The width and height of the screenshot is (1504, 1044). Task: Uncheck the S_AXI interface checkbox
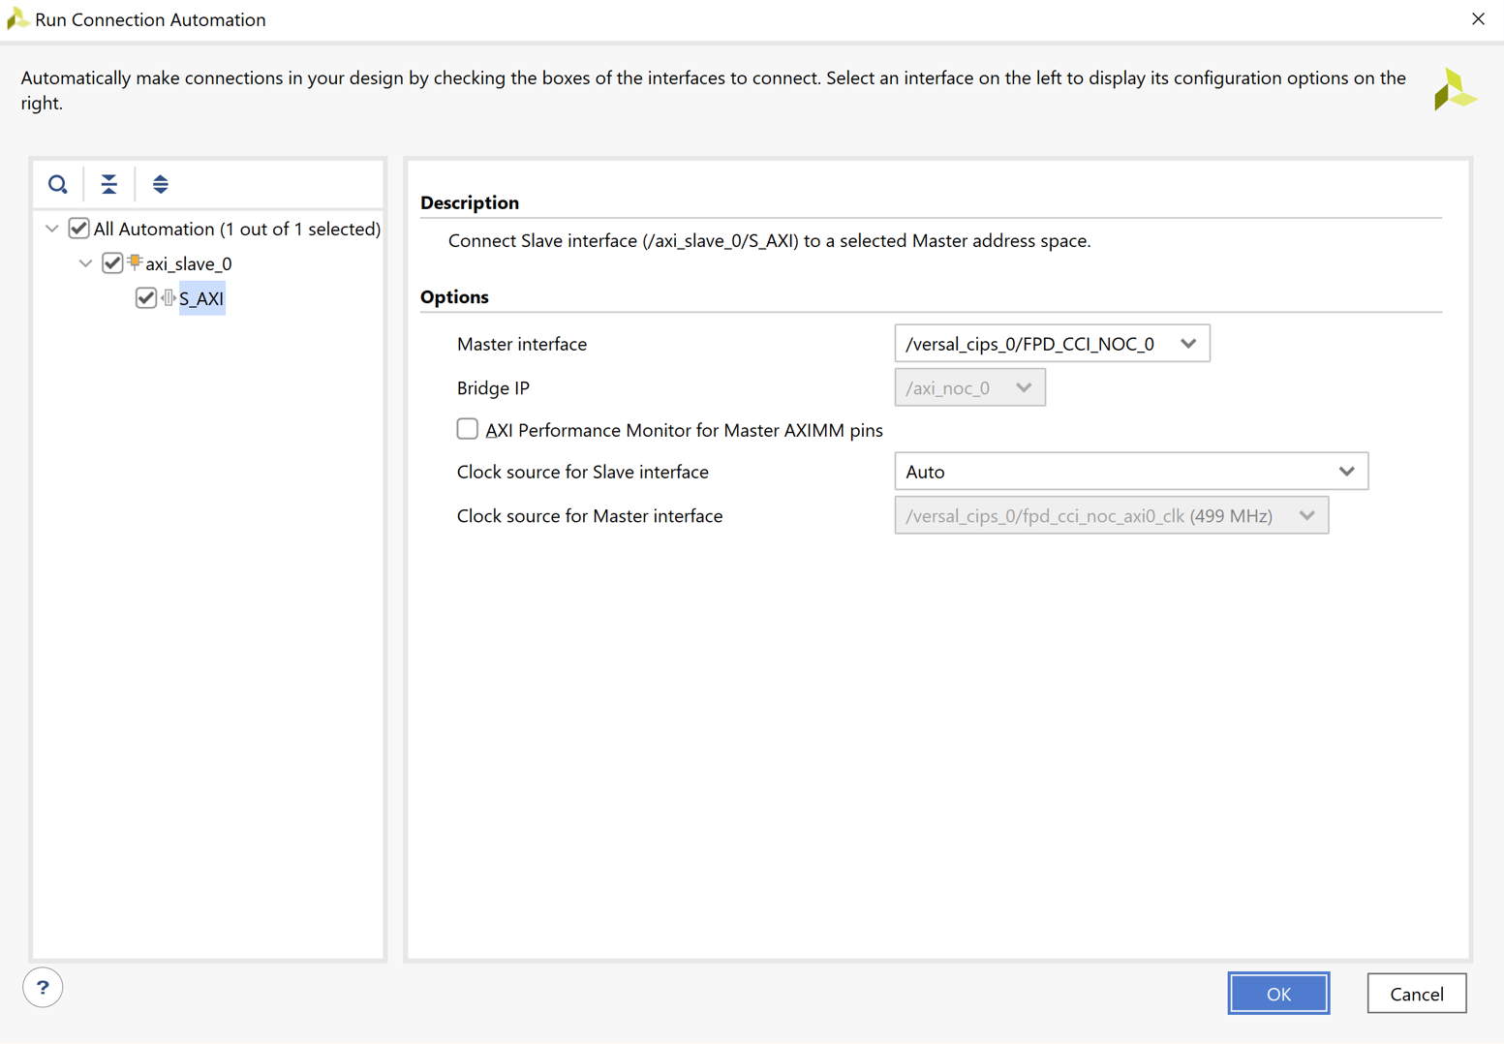pos(146,298)
